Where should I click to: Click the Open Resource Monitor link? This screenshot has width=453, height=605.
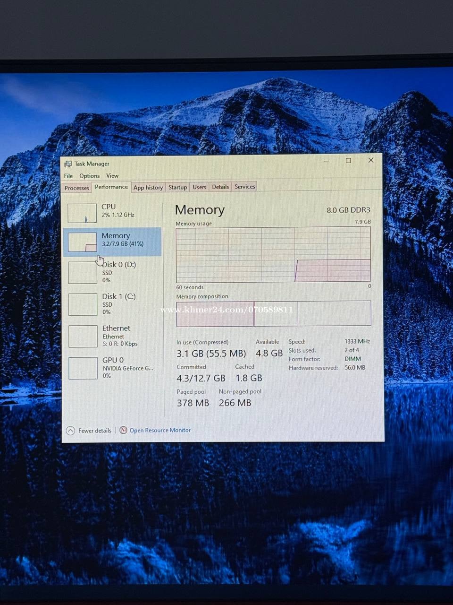pyautogui.click(x=160, y=430)
